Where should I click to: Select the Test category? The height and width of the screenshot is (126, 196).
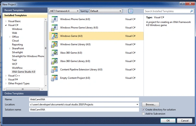[14, 60]
